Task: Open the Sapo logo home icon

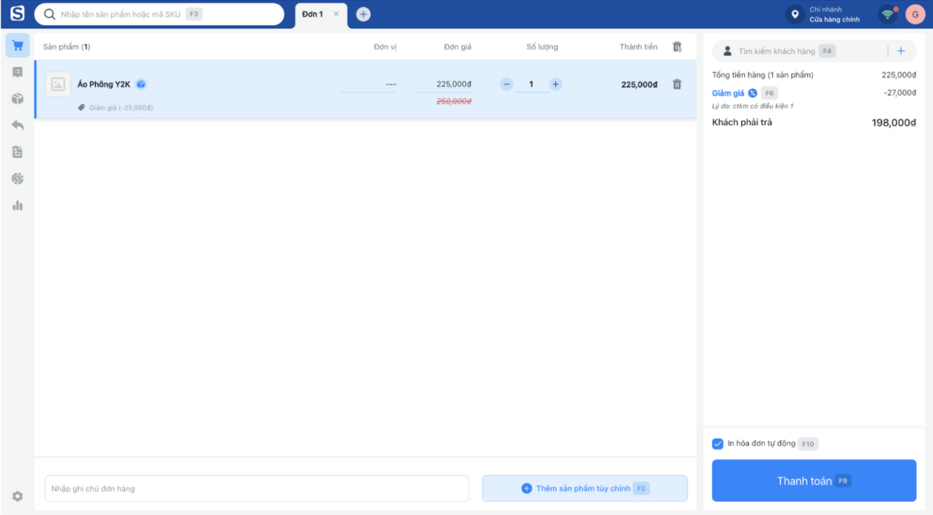Action: [x=17, y=13]
